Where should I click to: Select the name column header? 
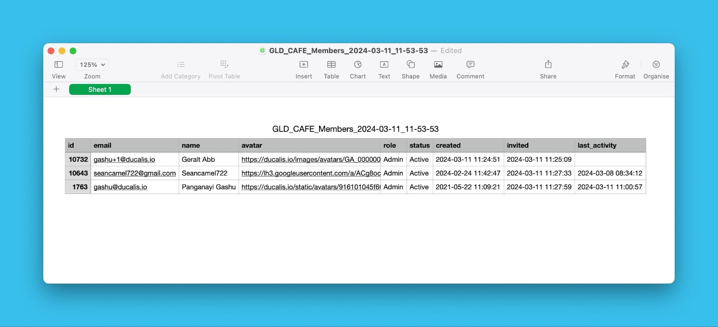pyautogui.click(x=209, y=146)
